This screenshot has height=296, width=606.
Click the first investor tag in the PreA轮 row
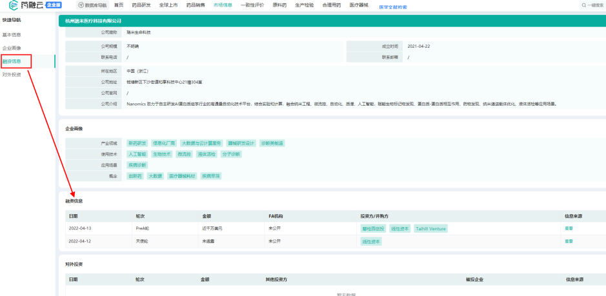[373, 229]
